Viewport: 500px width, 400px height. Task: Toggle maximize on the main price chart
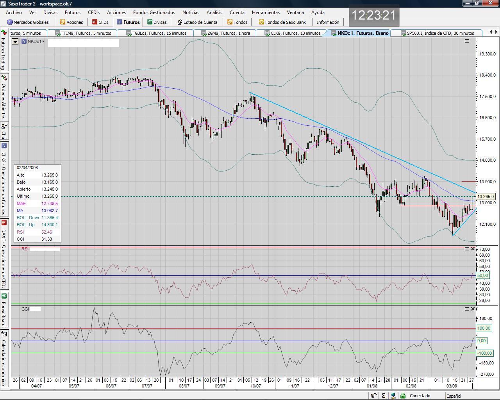point(467,41)
